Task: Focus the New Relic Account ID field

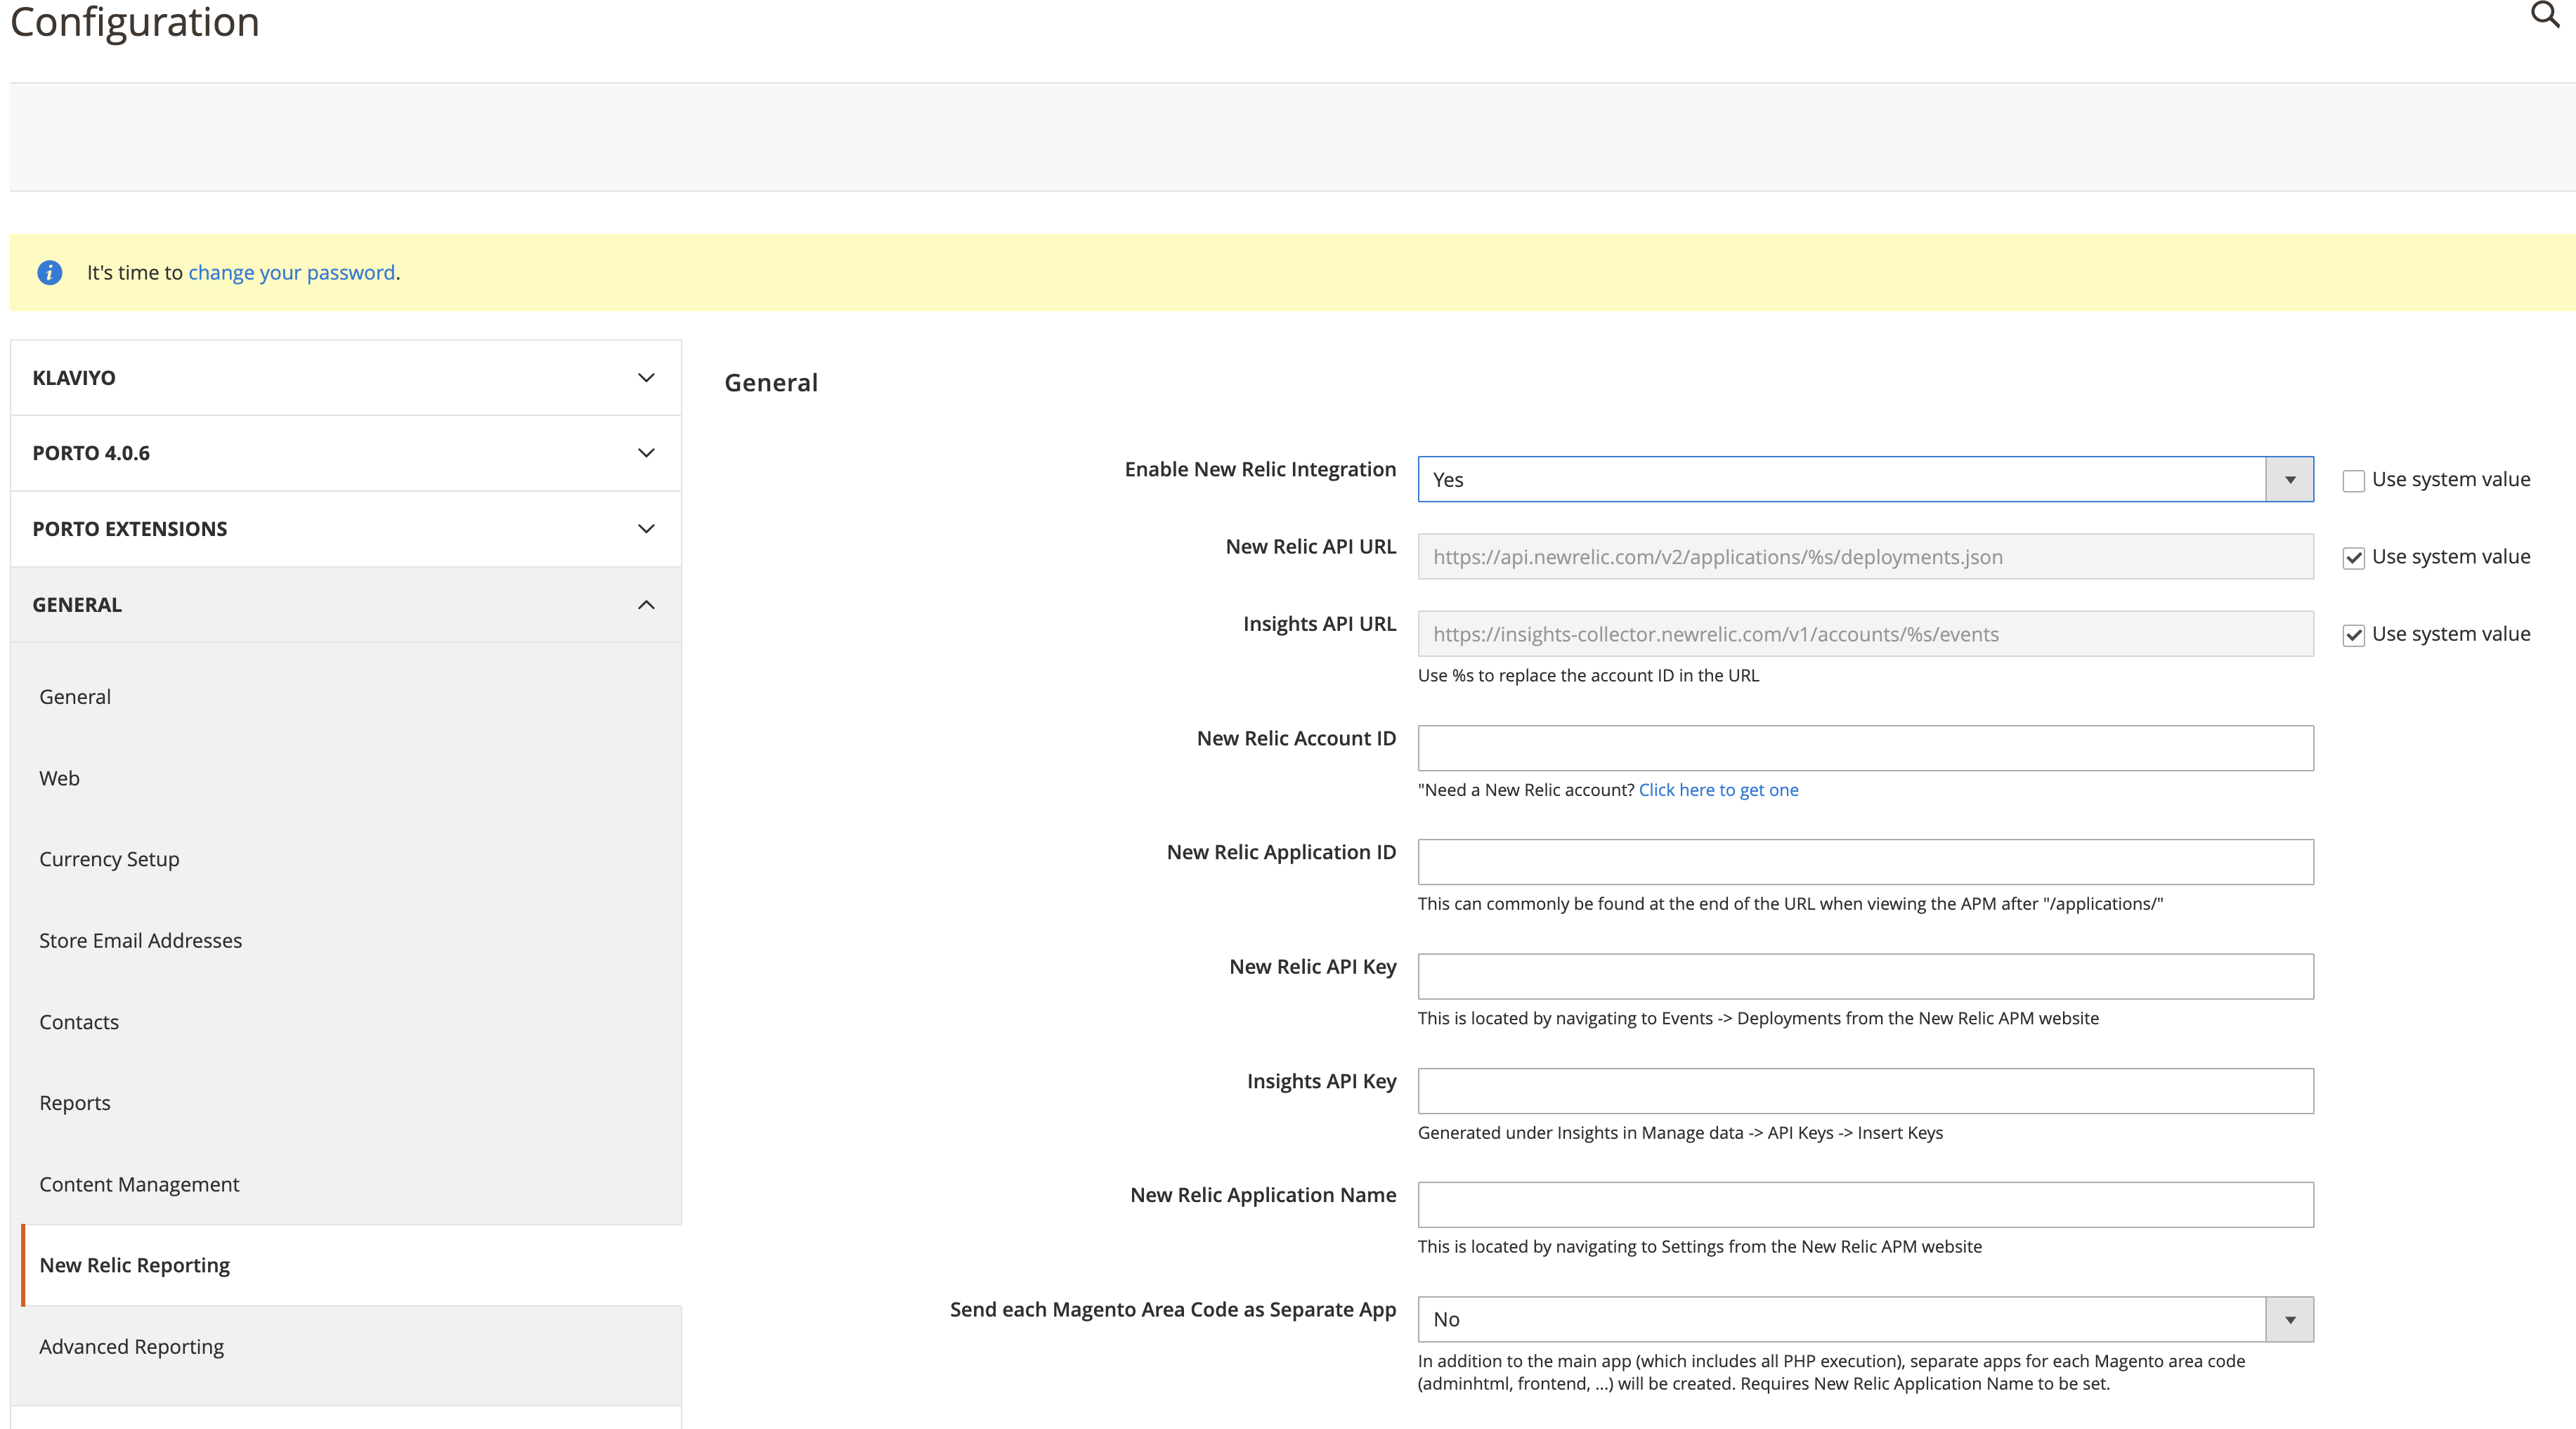Action: [x=1865, y=748]
